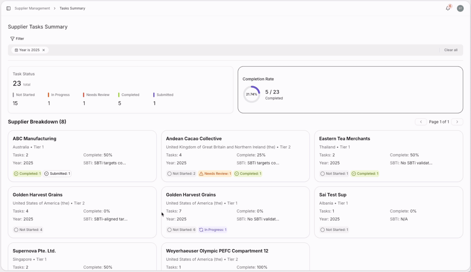Screen dimensions: 471x272
Task: Click Eastern Tea Not Started: 1 badge
Action: click(x=334, y=174)
